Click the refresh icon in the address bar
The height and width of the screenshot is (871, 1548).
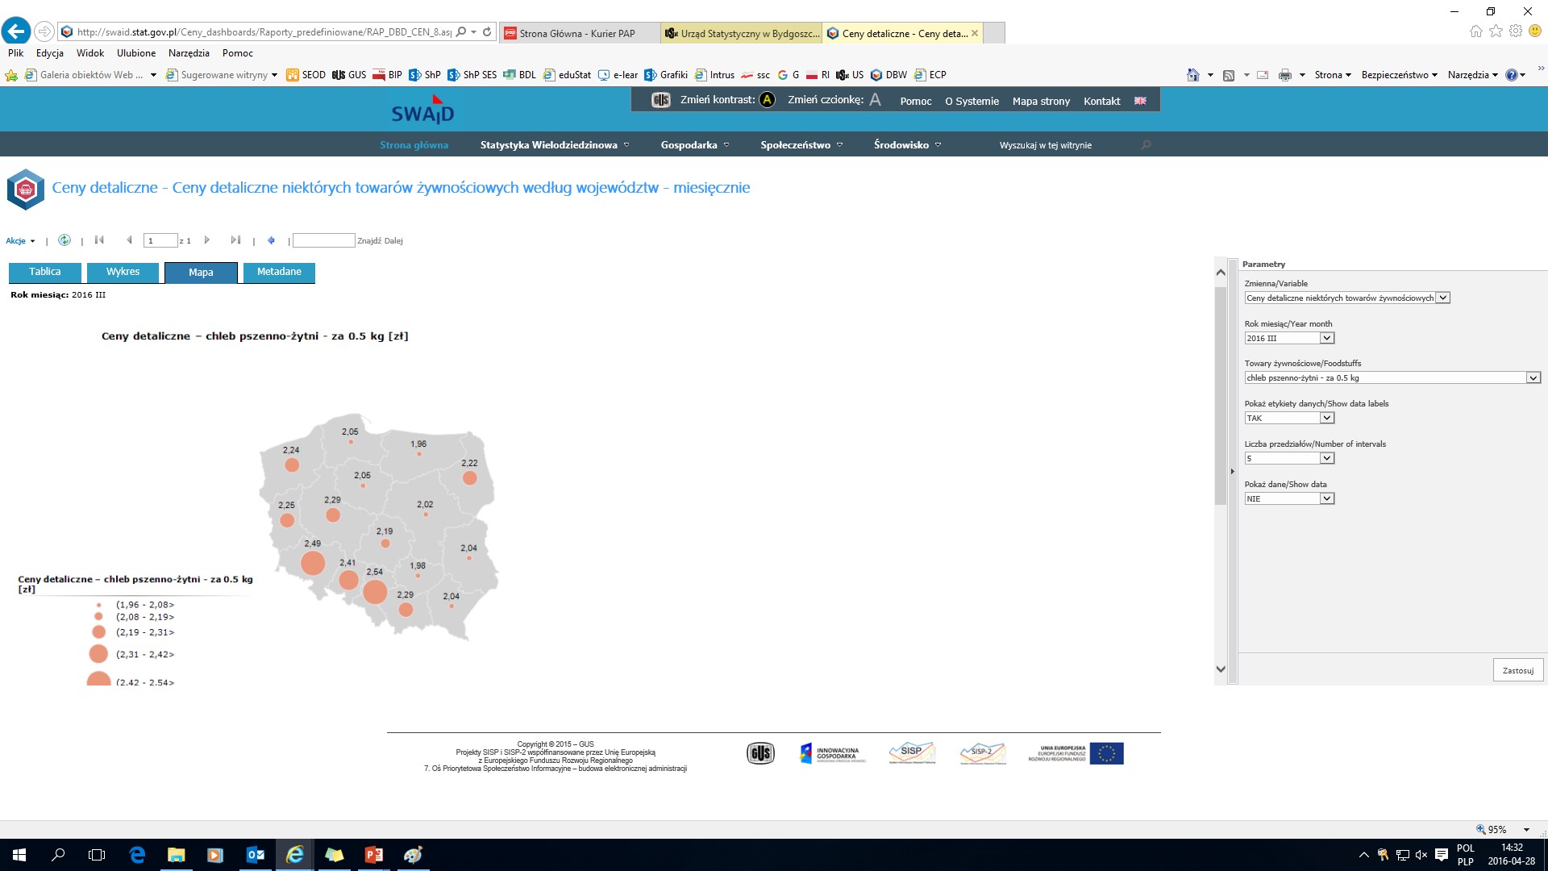(487, 32)
